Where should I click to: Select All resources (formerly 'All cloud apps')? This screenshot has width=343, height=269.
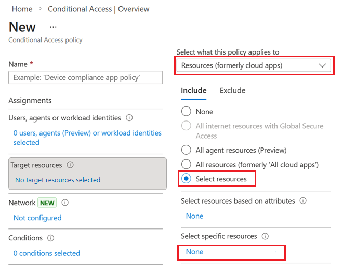[186, 165]
